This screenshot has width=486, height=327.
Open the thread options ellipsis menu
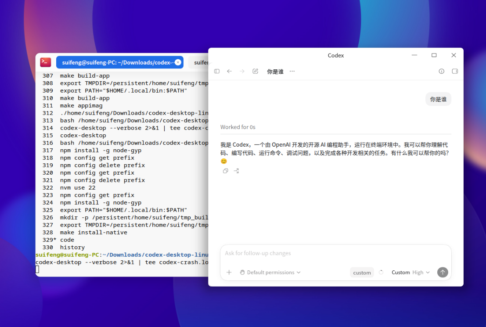[x=292, y=71]
